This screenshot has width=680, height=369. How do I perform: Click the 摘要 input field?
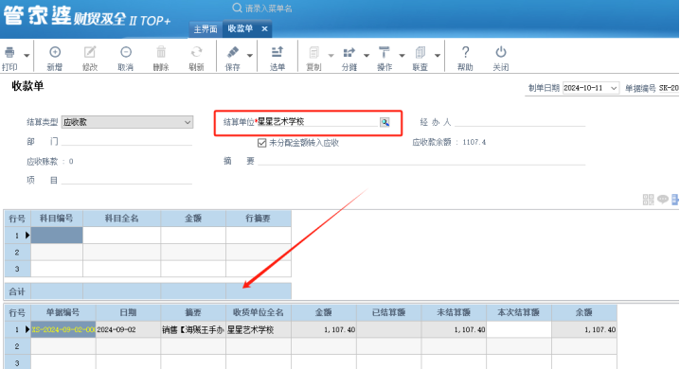421,161
